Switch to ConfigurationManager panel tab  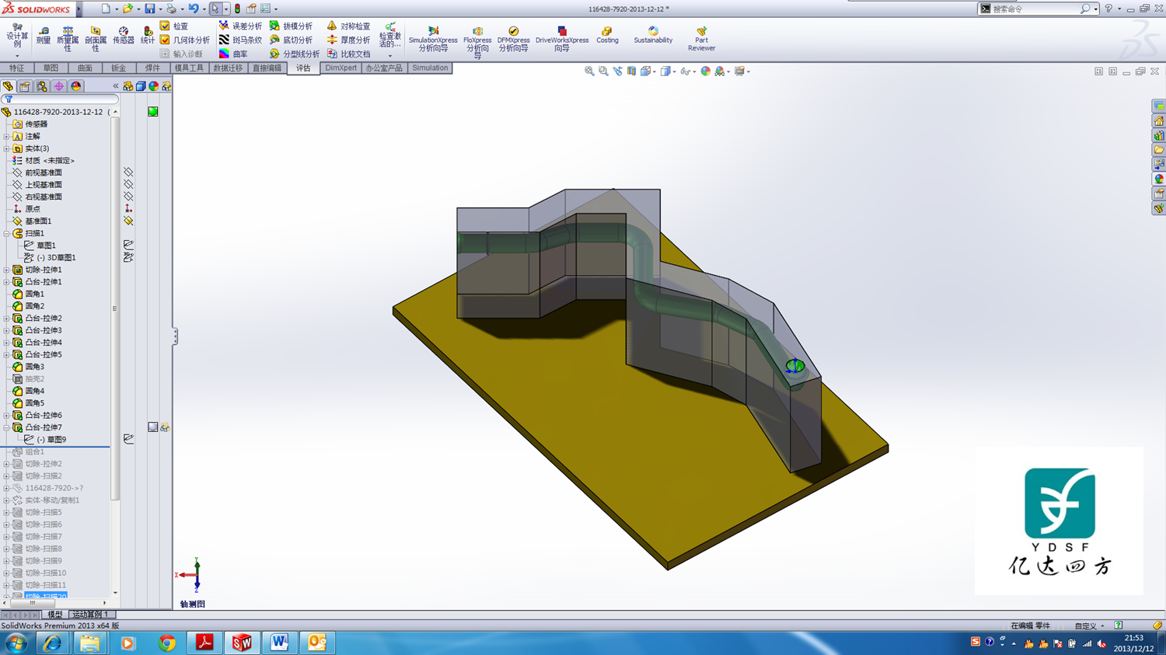click(x=42, y=86)
